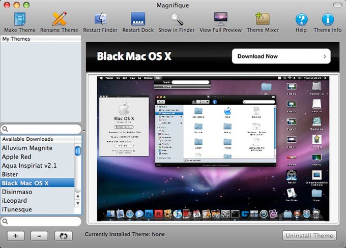Select Apple Red theme
The width and height of the screenshot is (346, 248).
pos(37,157)
